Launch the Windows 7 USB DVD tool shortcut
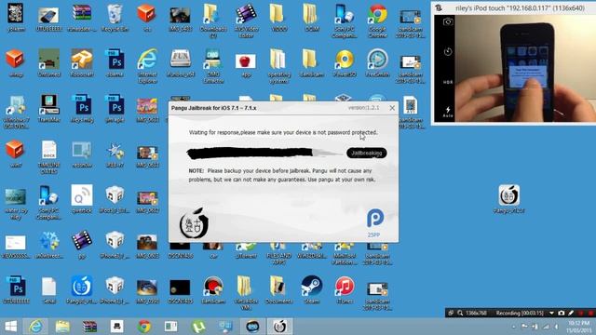Viewport: 596px width, 335px height. (16, 112)
